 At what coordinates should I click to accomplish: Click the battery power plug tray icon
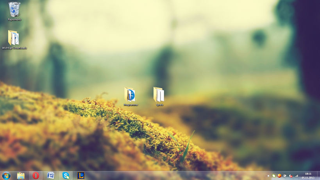click(285, 176)
